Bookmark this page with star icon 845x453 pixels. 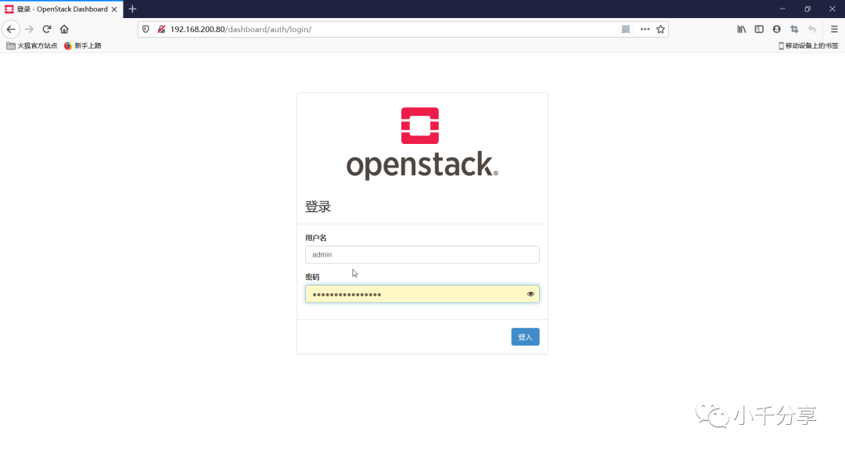(x=660, y=29)
